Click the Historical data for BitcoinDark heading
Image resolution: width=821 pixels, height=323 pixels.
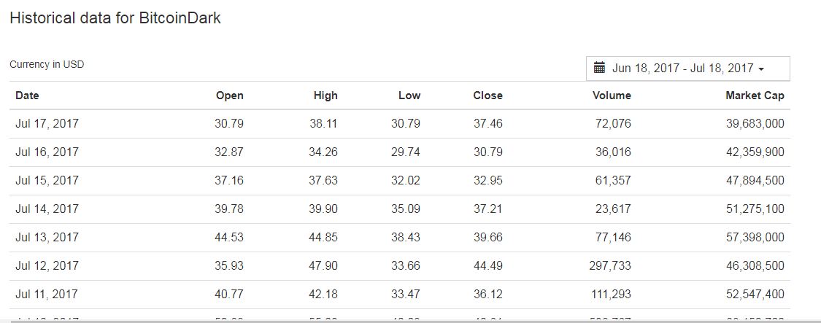pyautogui.click(x=115, y=18)
